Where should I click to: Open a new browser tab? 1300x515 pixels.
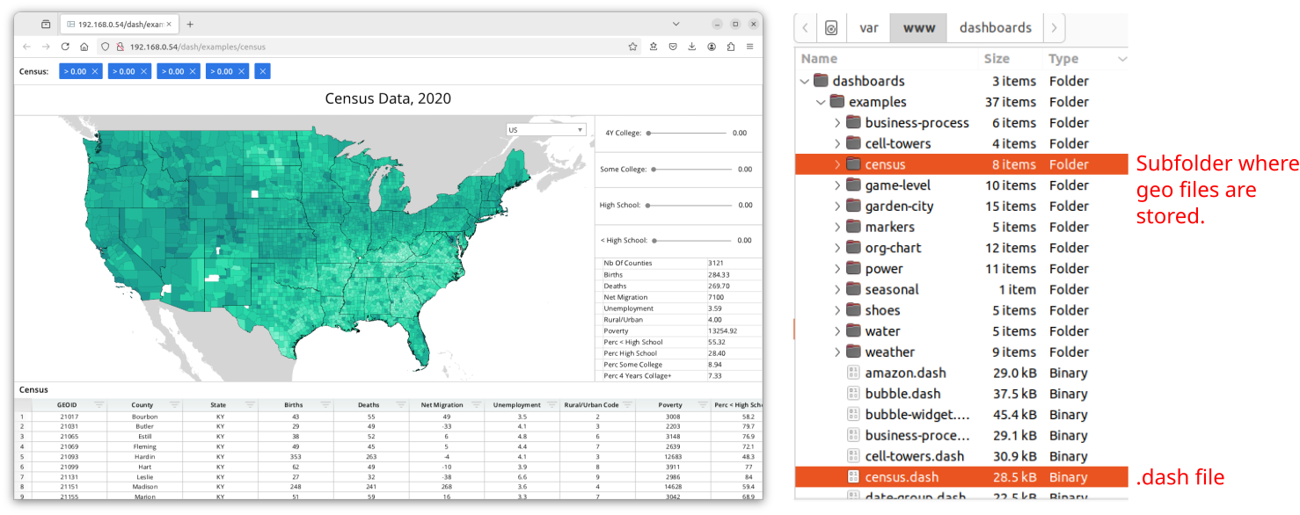coord(190,25)
